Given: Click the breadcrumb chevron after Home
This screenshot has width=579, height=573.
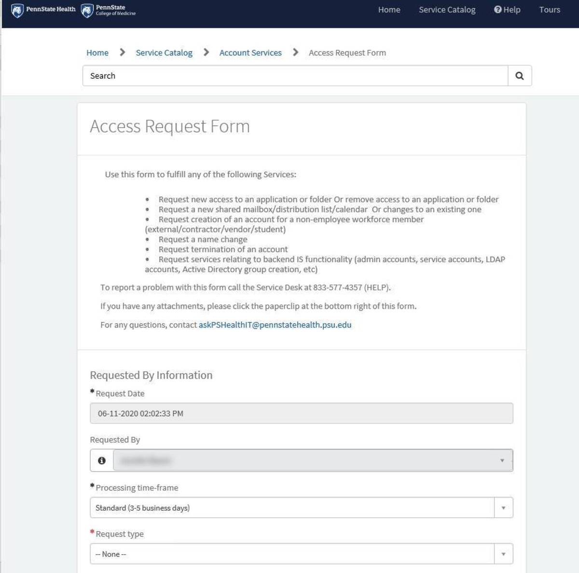Looking at the screenshot, I should 122,52.
